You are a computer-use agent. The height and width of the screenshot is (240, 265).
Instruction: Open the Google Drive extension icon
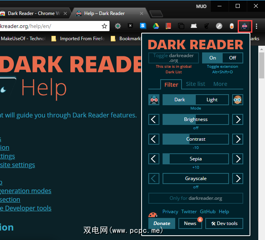(156, 26)
